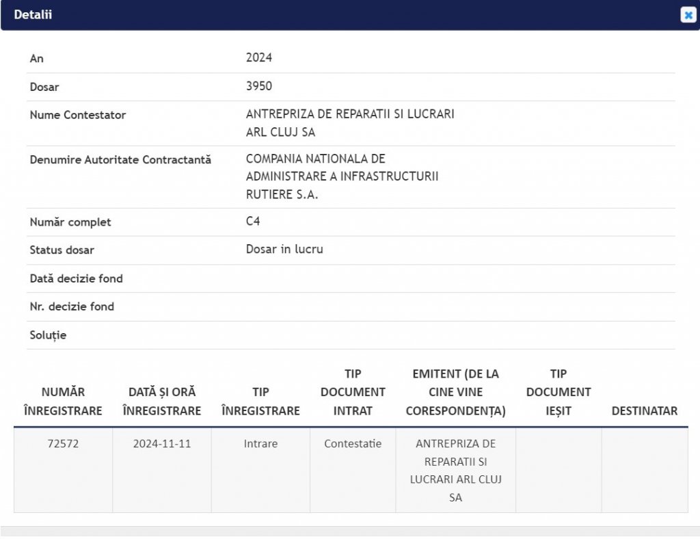This screenshot has height=539, width=700.
Task: Click the 'DESTINATAR' column header
Action: coord(645,411)
